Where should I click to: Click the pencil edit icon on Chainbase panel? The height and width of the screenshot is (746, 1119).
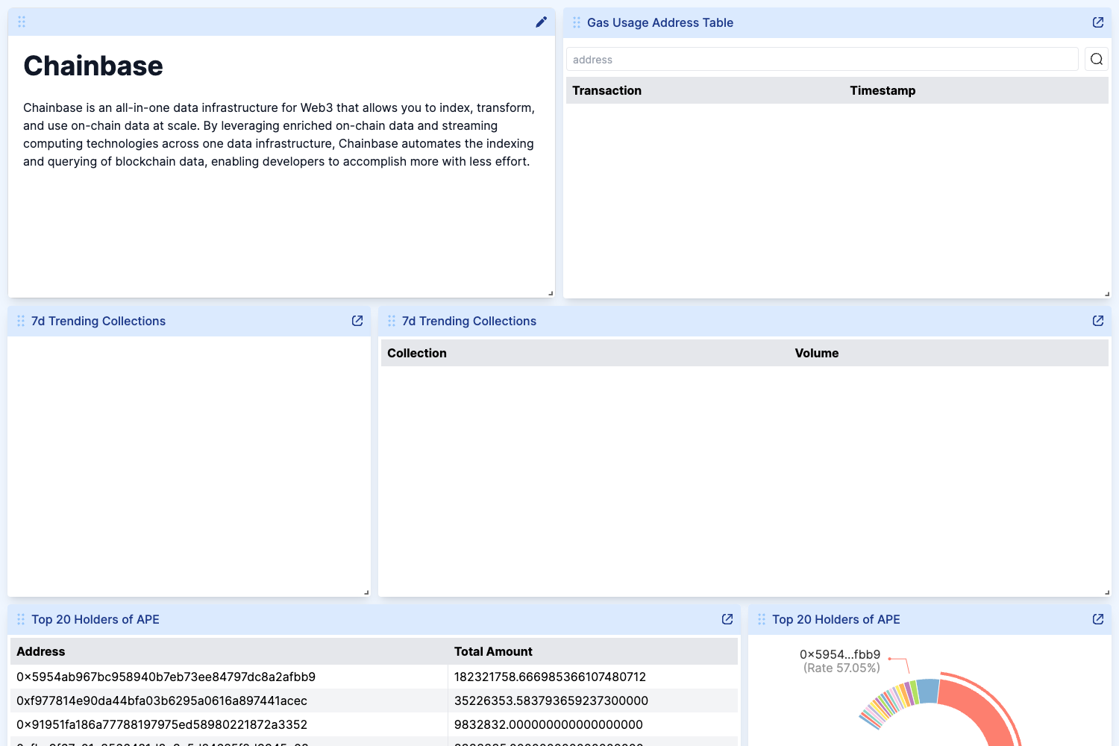coord(541,22)
